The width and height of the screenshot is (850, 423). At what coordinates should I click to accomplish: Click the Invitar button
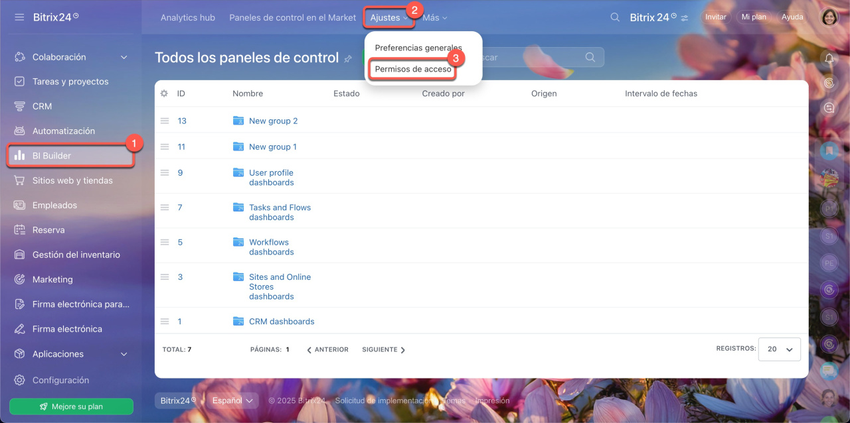click(x=715, y=17)
